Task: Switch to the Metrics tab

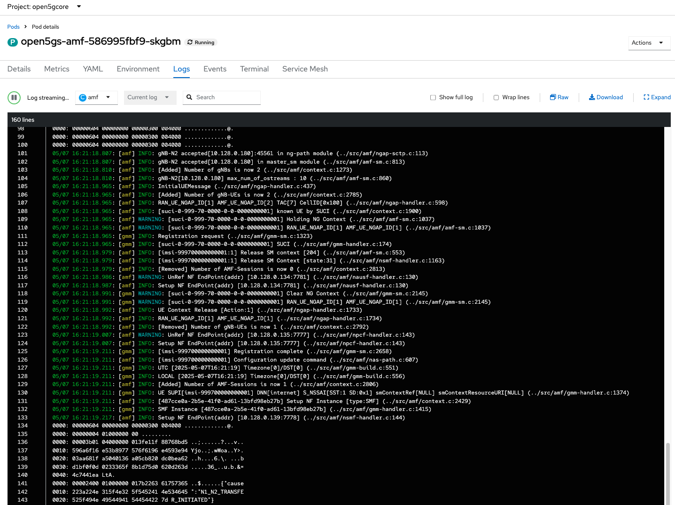Action: [57, 69]
